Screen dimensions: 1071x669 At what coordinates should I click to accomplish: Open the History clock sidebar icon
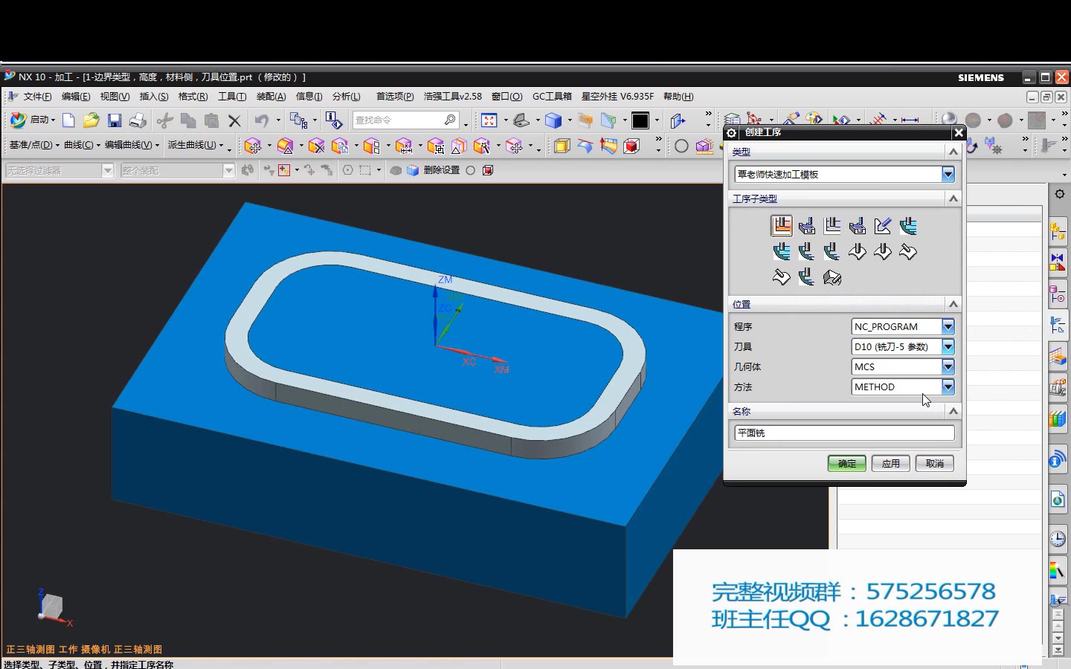click(1058, 540)
